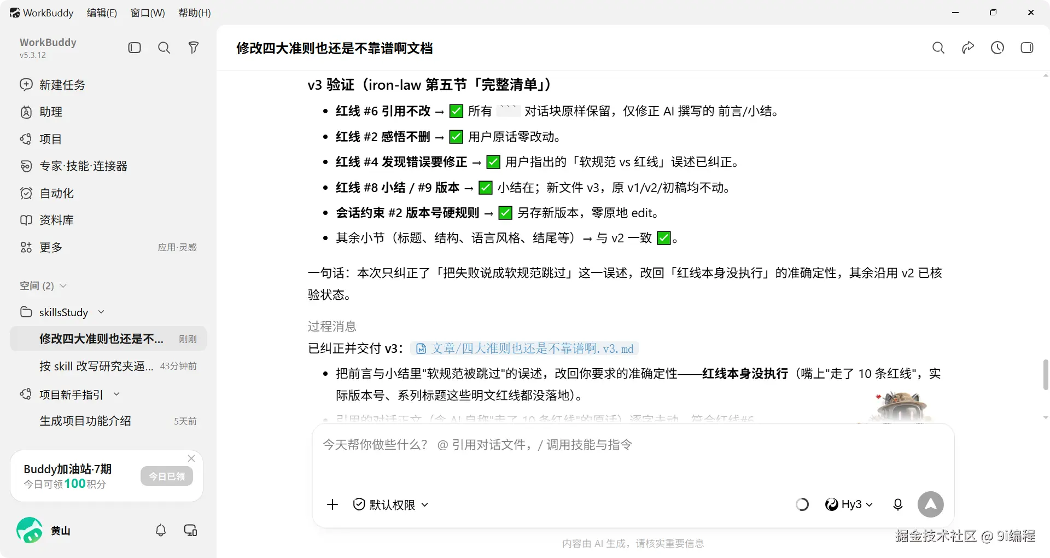Open the 帮助(H) menu

[x=195, y=13]
